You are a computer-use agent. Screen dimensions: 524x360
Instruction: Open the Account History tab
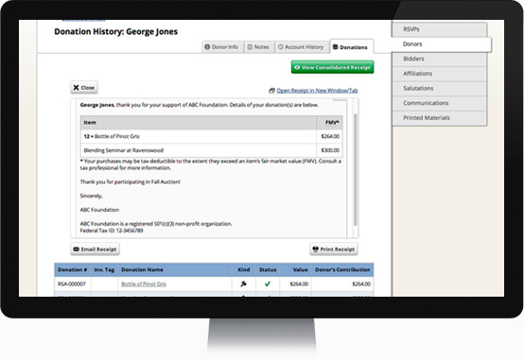click(302, 47)
